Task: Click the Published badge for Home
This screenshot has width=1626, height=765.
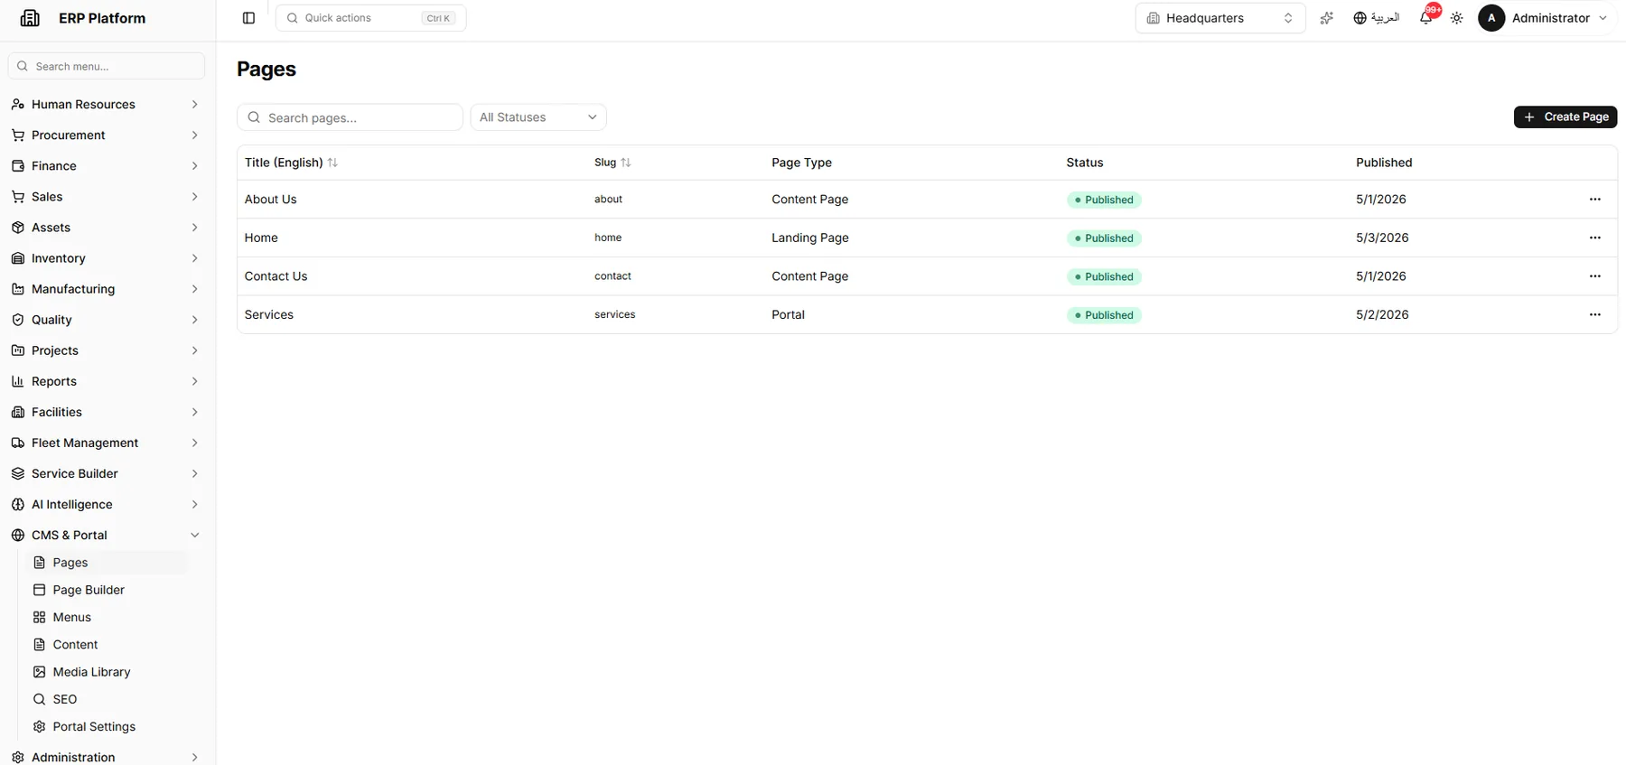Action: [x=1104, y=238]
